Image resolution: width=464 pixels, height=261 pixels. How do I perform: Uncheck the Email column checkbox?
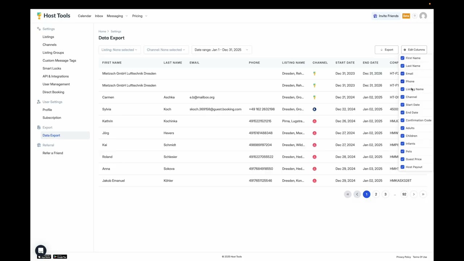pyautogui.click(x=402, y=74)
